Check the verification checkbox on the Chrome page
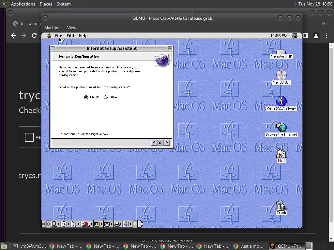 tap(29, 137)
